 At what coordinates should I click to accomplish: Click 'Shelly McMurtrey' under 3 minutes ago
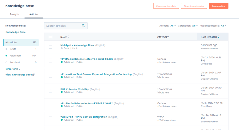209,49
